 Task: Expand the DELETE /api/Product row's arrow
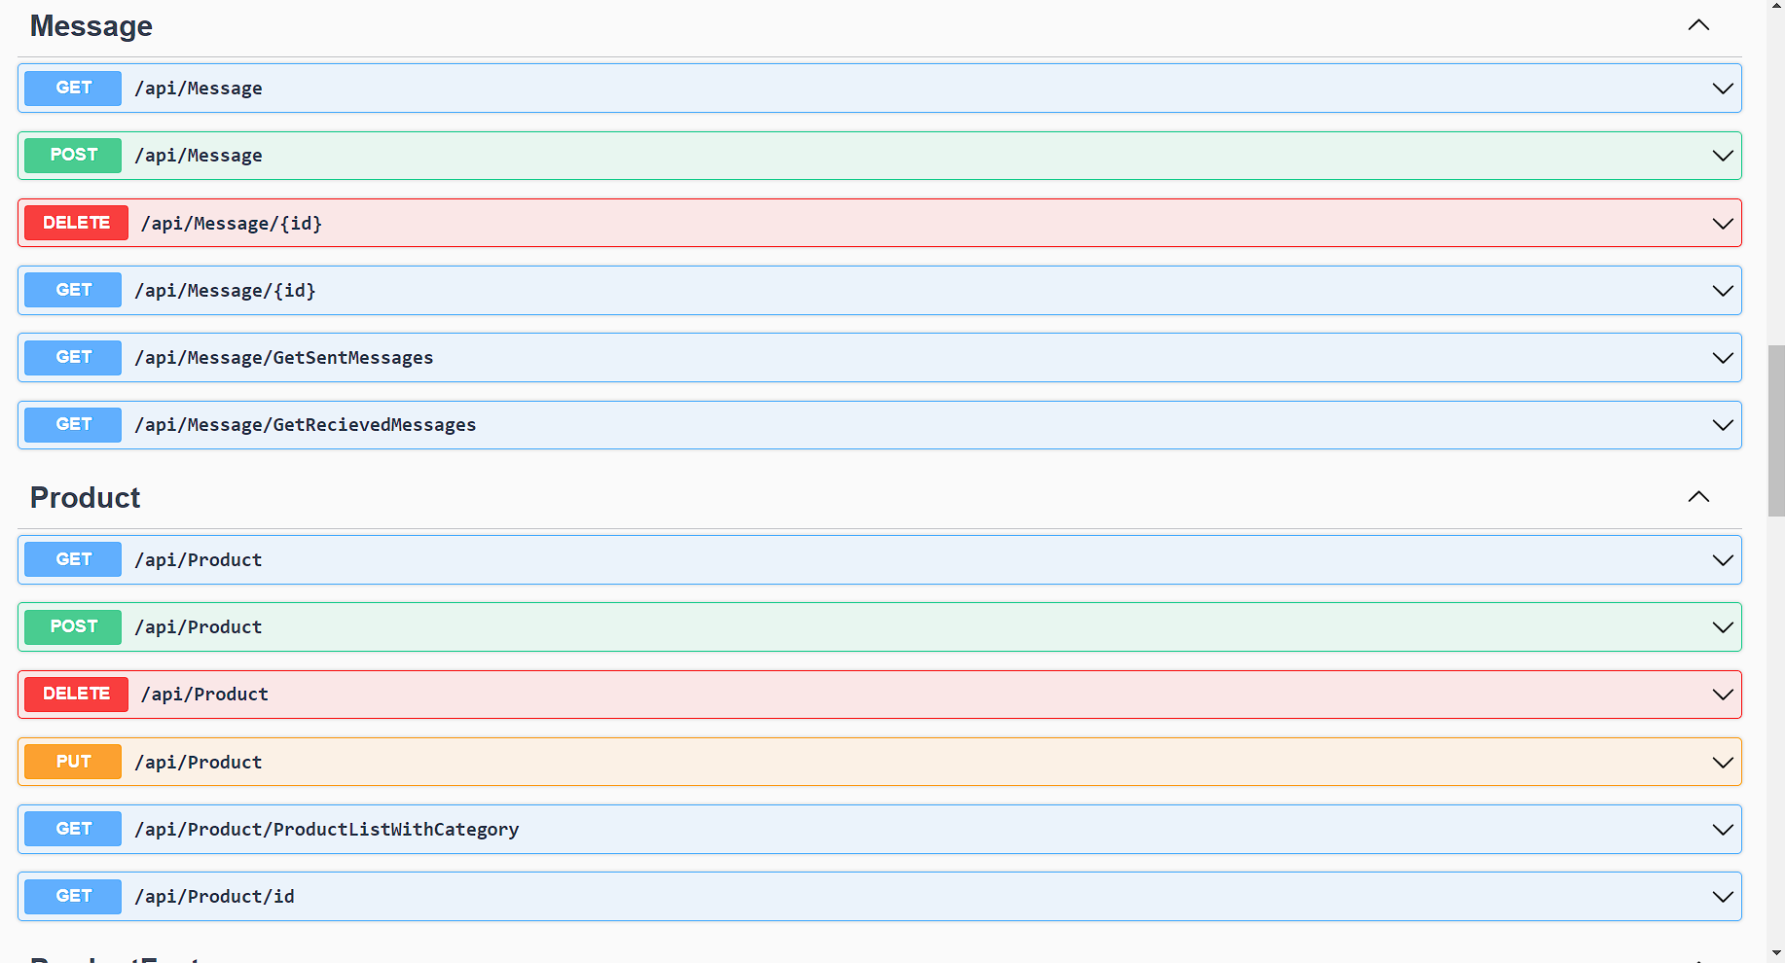pos(1722,695)
